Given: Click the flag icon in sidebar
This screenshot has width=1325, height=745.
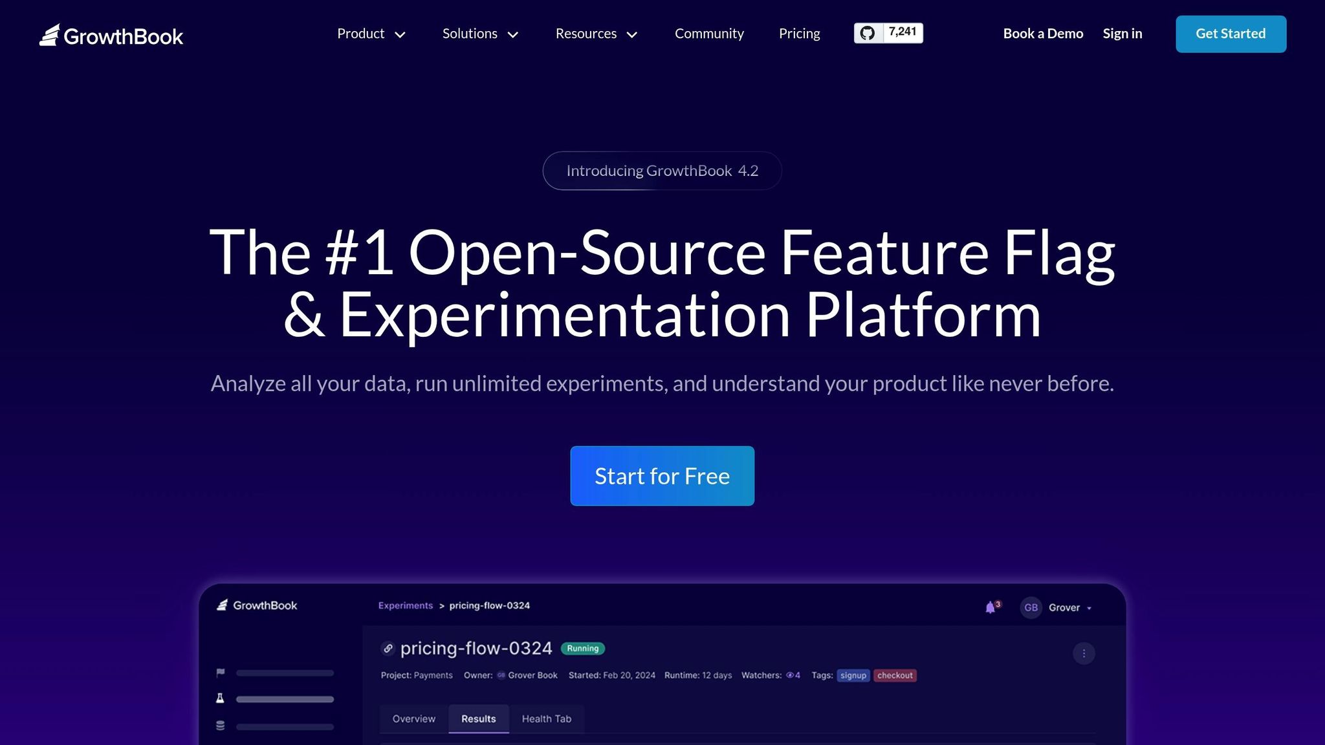Looking at the screenshot, I should pos(221,673).
